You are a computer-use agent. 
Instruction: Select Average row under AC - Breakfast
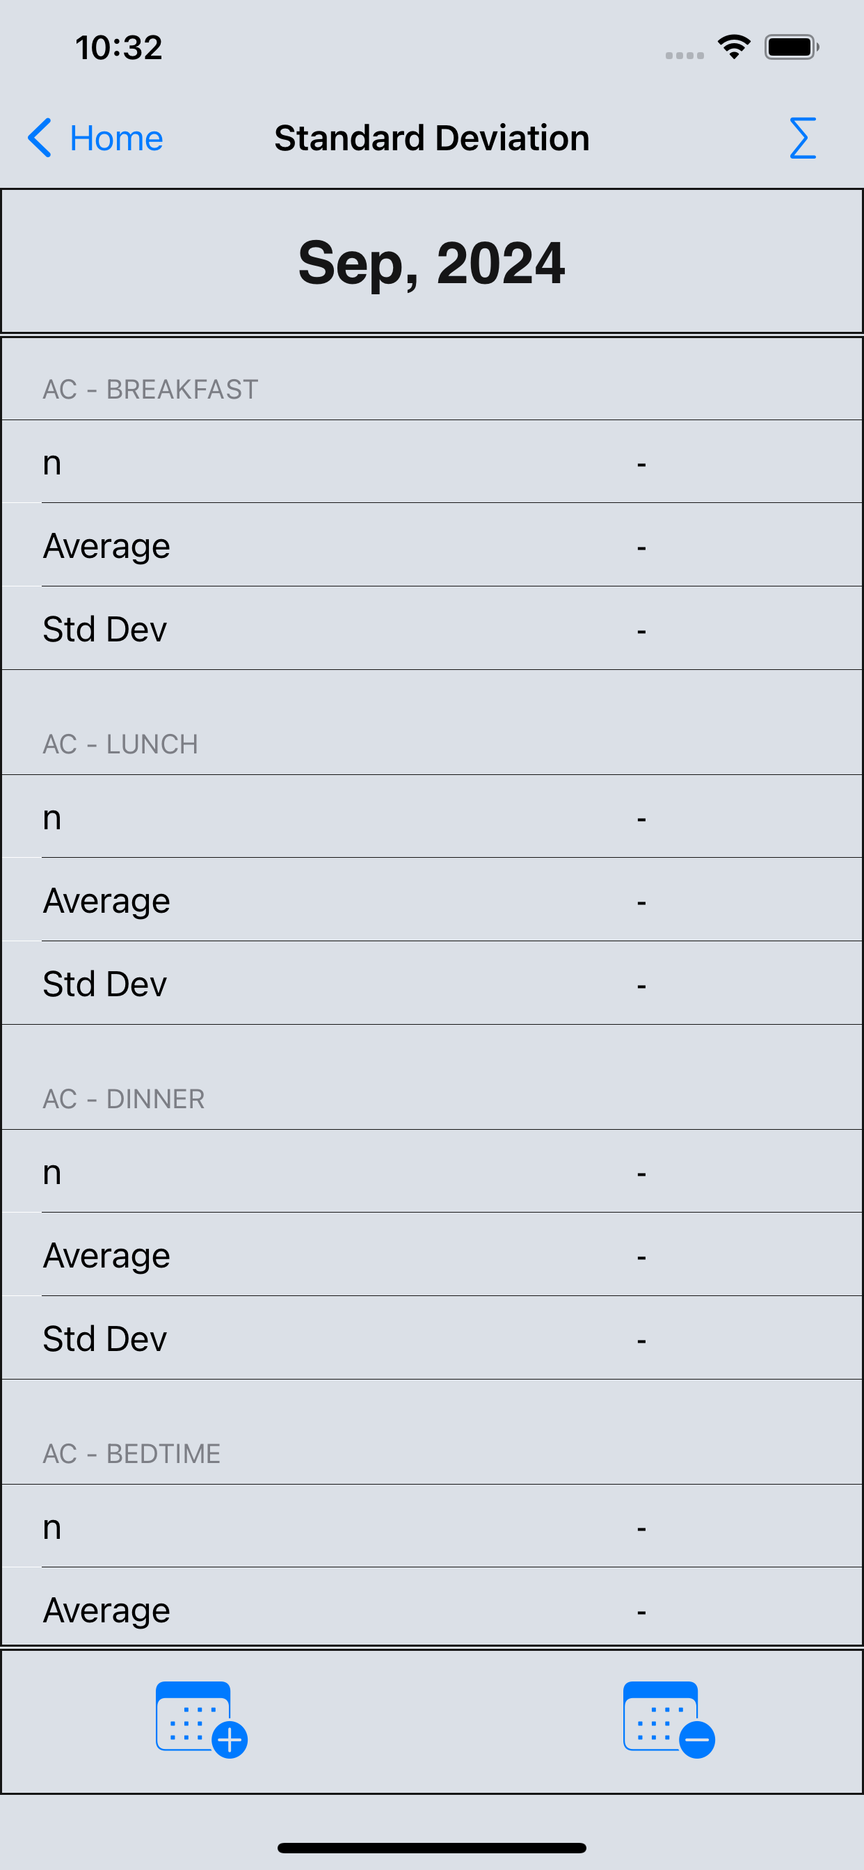[x=432, y=545]
